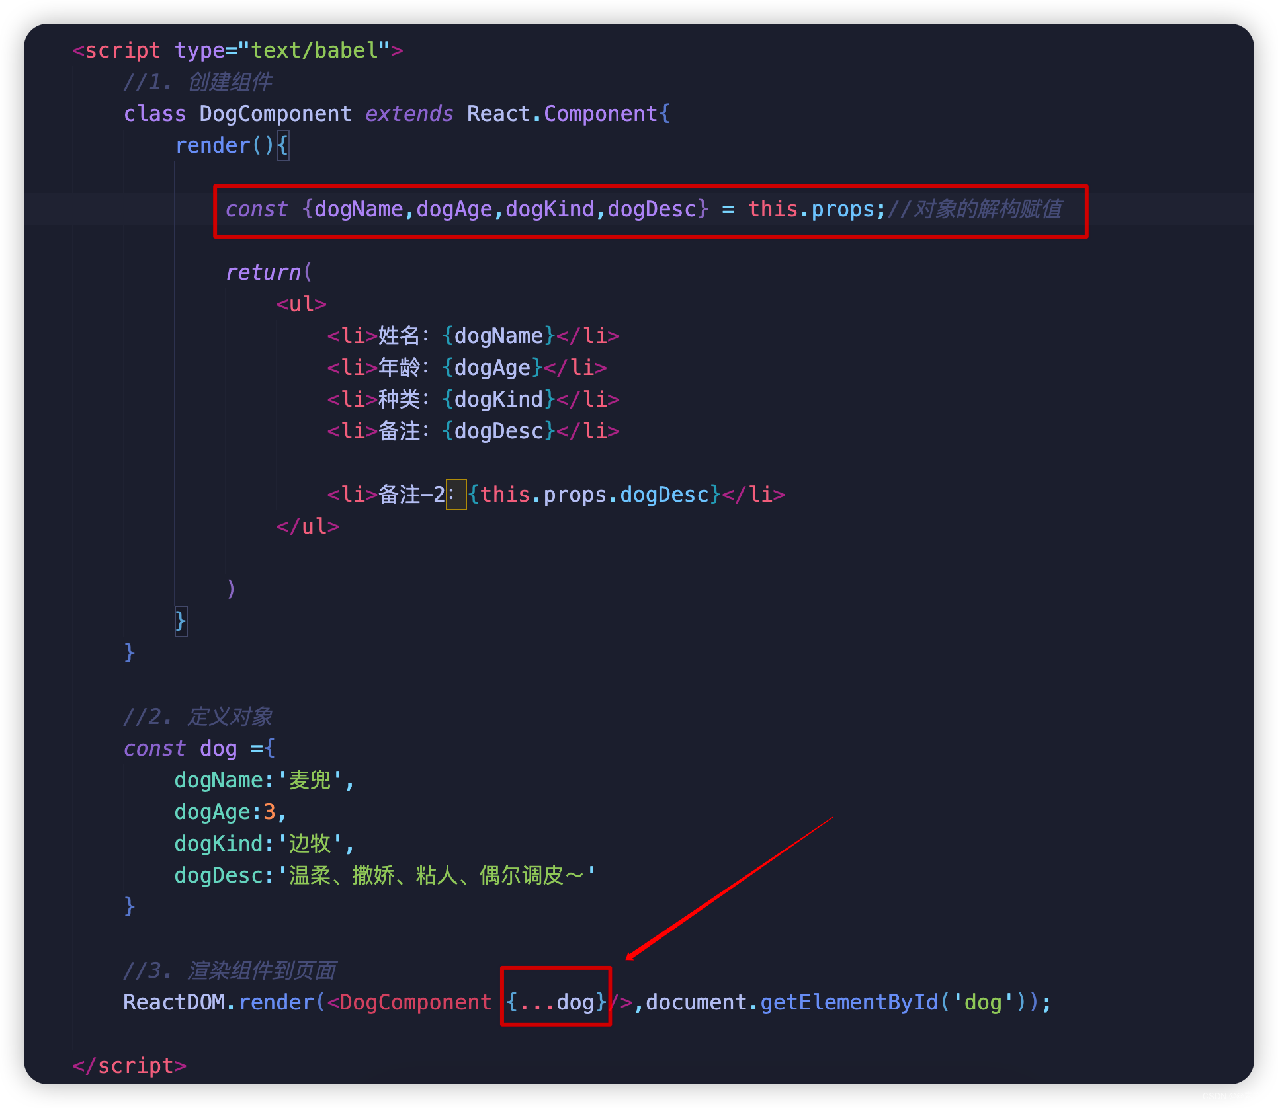This screenshot has width=1278, height=1108.
Task: Click the return keyword
Action: point(263,272)
